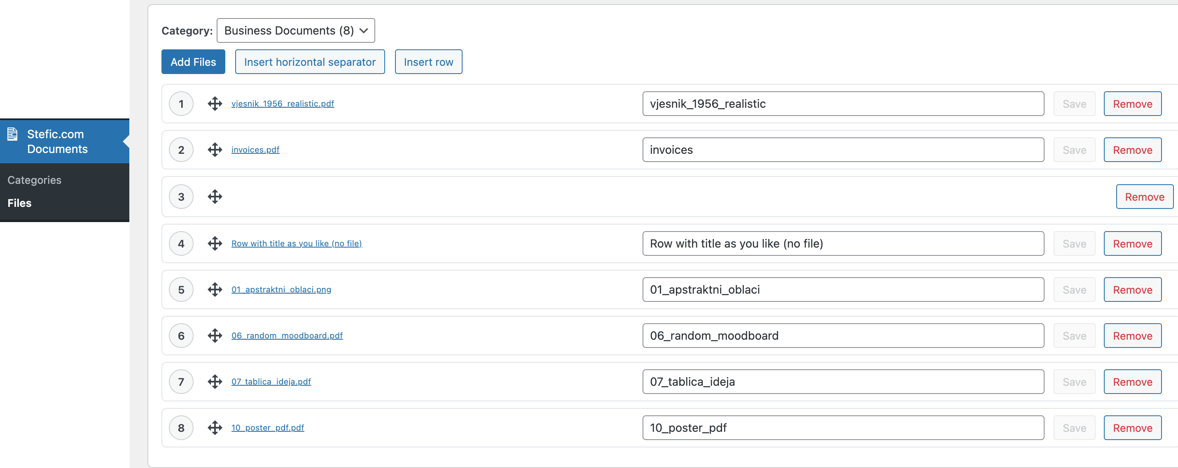Image resolution: width=1178 pixels, height=468 pixels.
Task: Click the move handle icon for row 1
Action: coord(215,104)
